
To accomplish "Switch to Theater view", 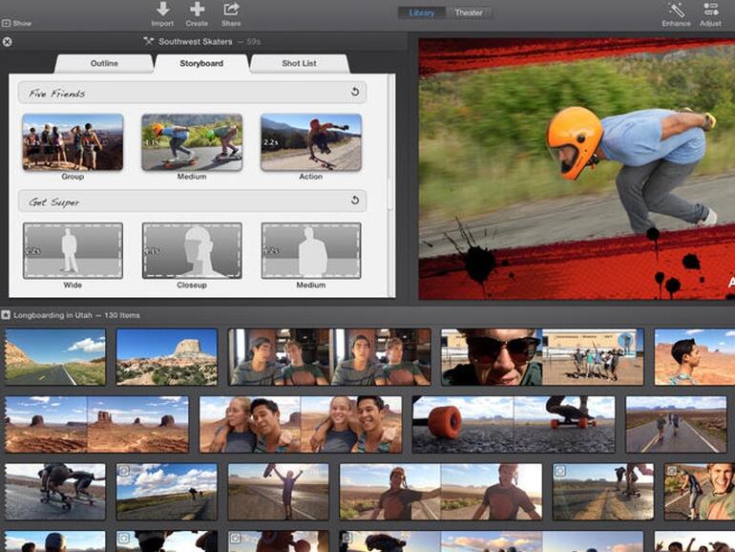I will (x=468, y=12).
